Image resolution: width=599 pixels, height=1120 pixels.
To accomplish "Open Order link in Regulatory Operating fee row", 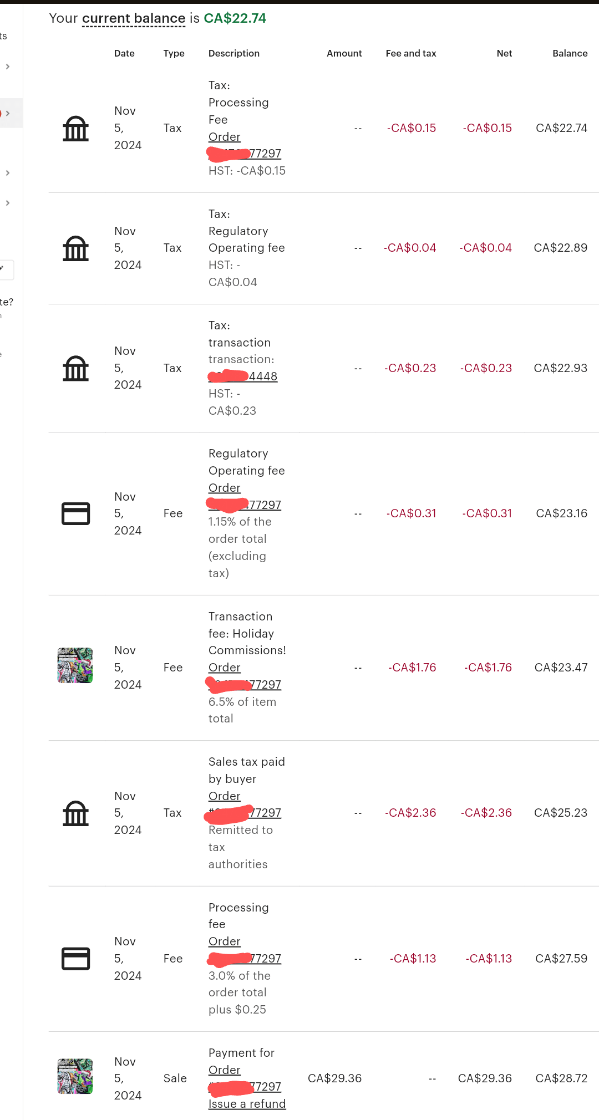I will pos(225,488).
